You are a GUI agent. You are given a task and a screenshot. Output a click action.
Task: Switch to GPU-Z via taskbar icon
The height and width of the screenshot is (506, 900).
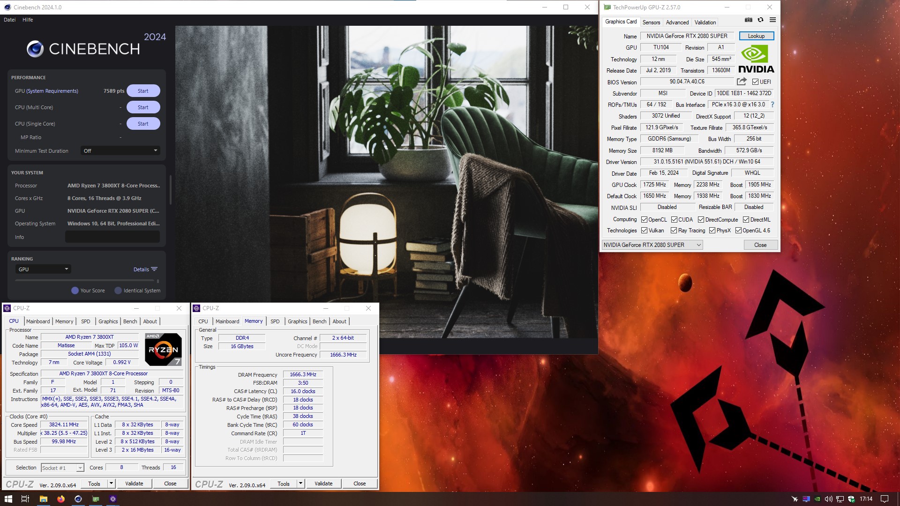click(96, 499)
